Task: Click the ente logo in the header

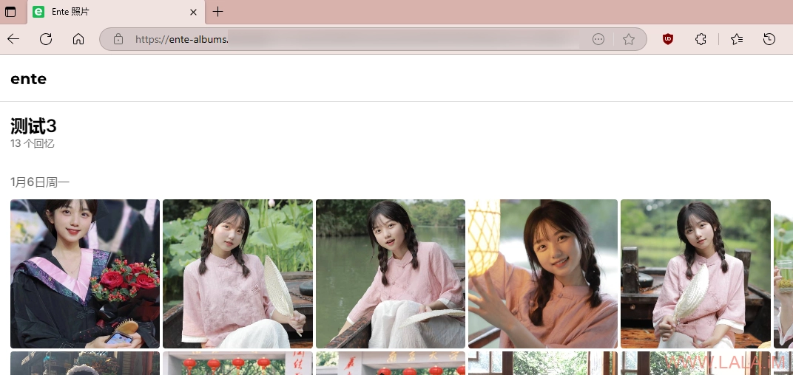Action: [29, 79]
